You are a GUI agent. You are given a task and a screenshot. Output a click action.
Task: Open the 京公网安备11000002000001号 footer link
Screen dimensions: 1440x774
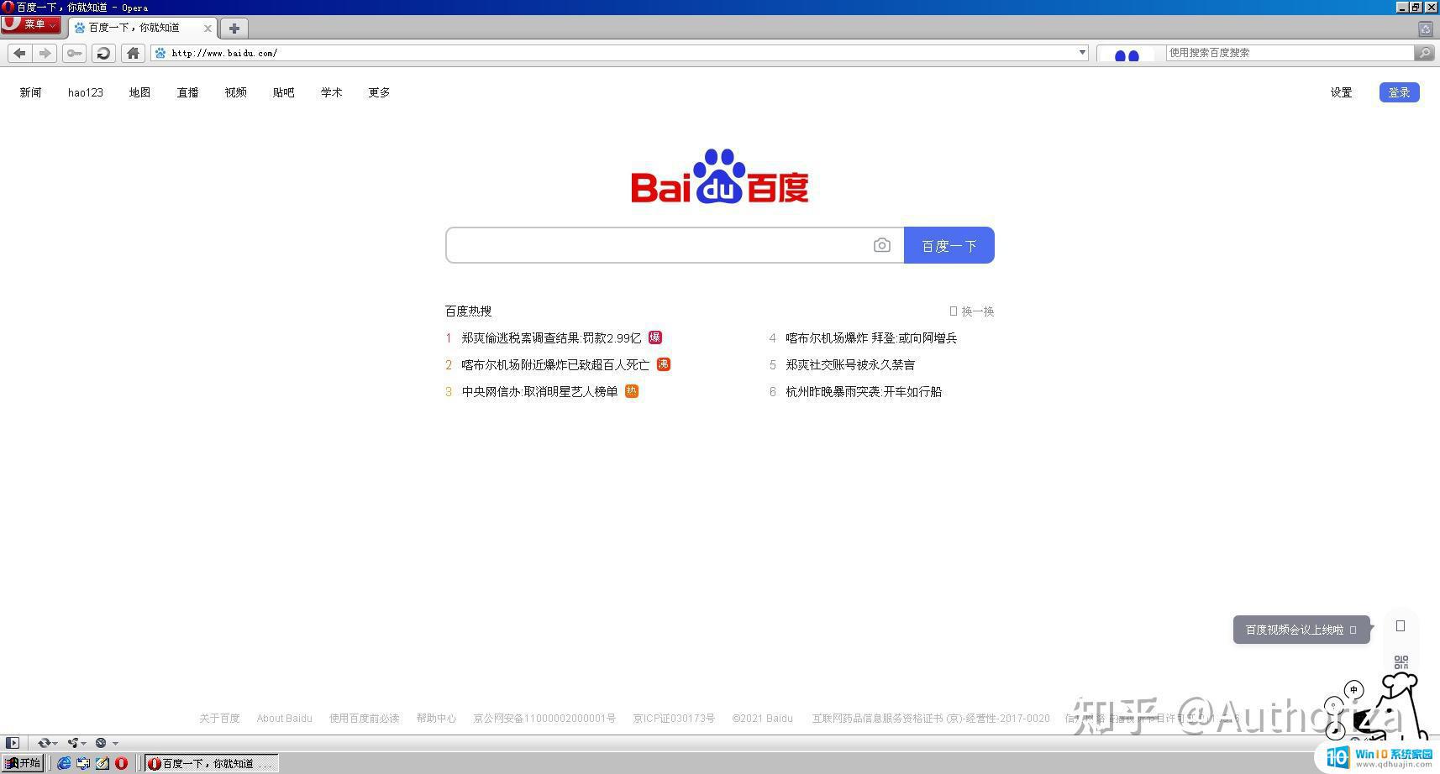click(544, 719)
